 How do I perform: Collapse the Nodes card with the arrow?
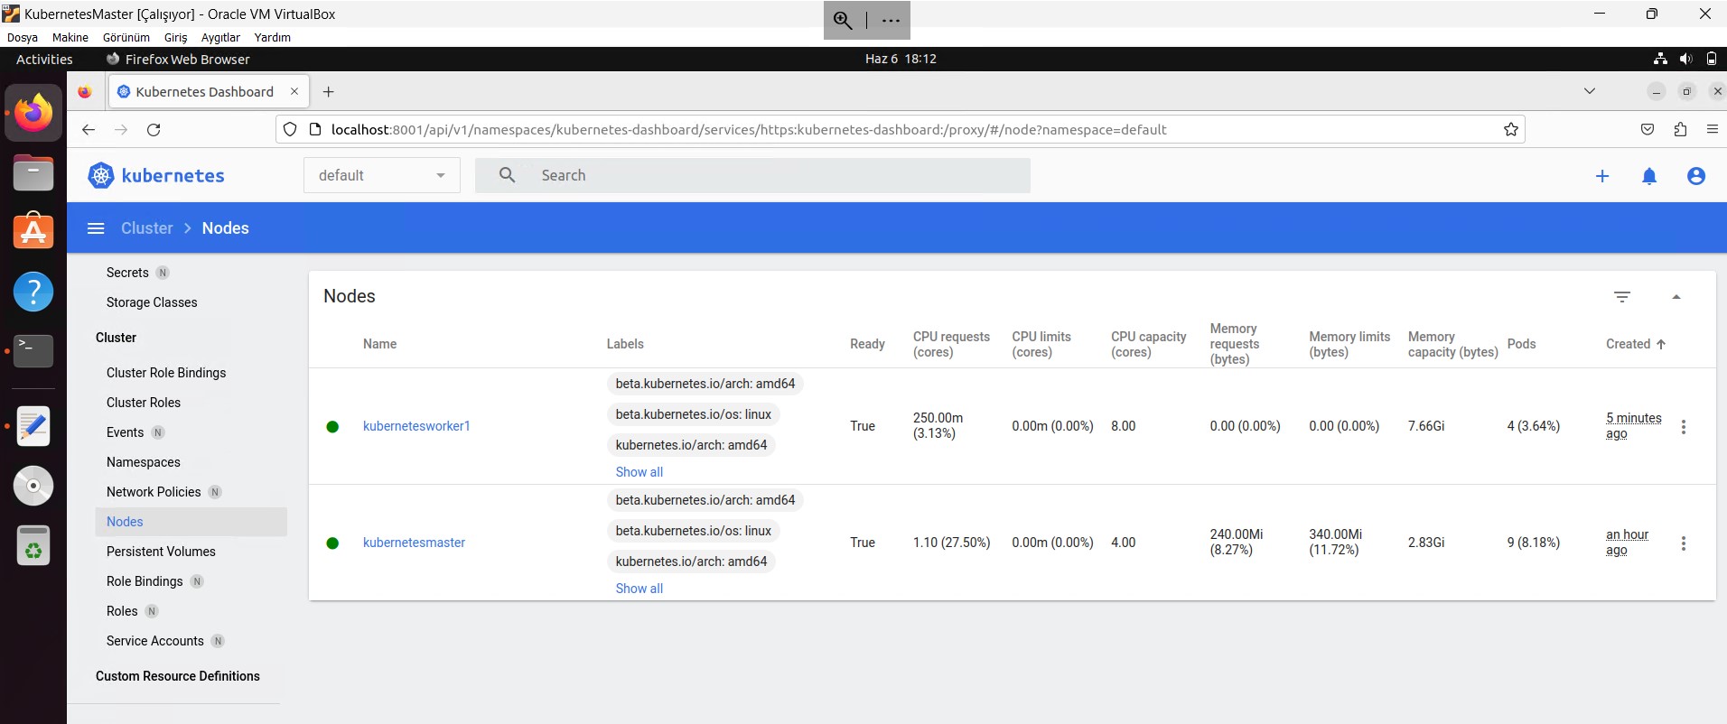point(1676,297)
